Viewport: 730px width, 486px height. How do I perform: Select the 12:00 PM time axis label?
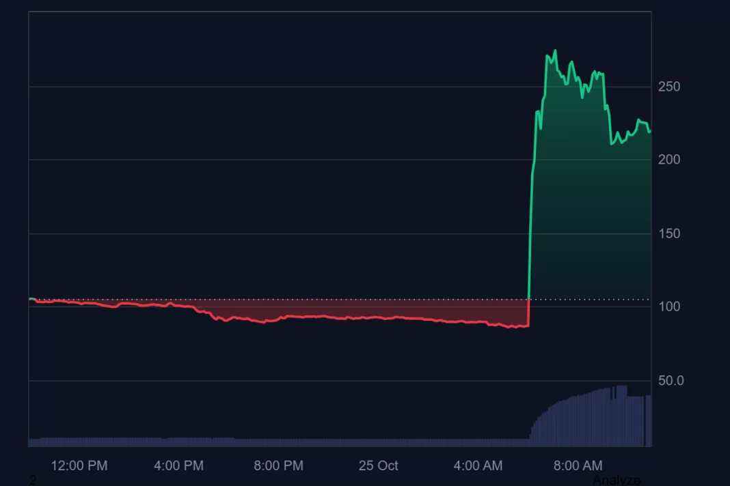click(x=79, y=466)
